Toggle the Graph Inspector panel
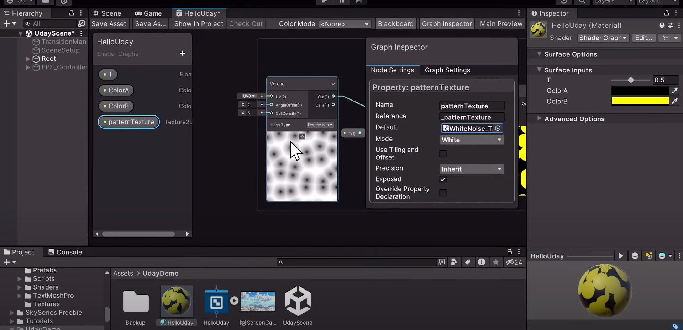Screen dimensions: 683x330 pyautogui.click(x=447, y=24)
